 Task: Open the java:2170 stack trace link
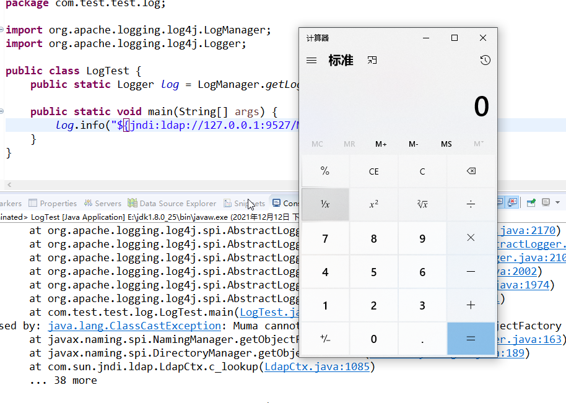(528, 230)
